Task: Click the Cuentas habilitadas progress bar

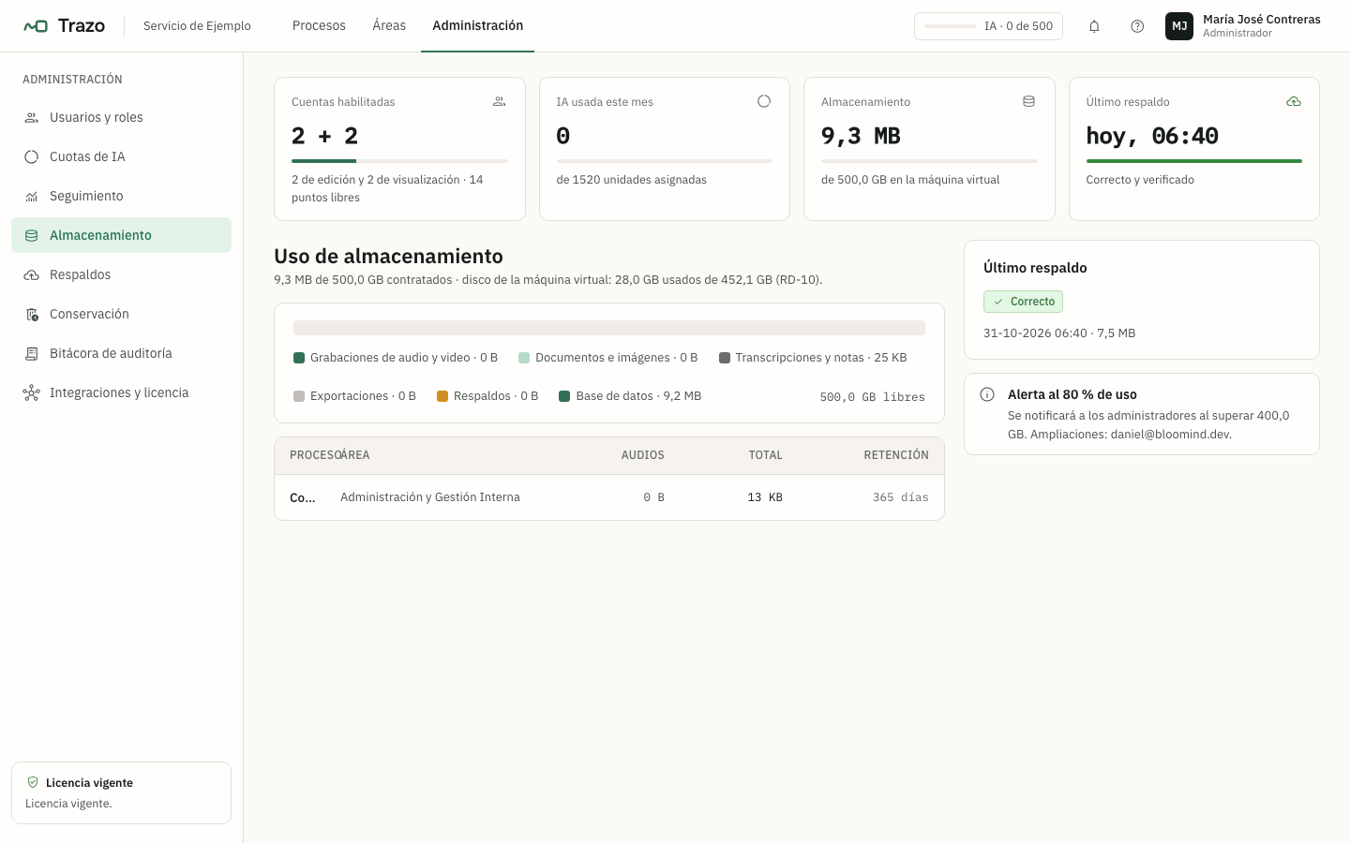Action: (x=399, y=161)
